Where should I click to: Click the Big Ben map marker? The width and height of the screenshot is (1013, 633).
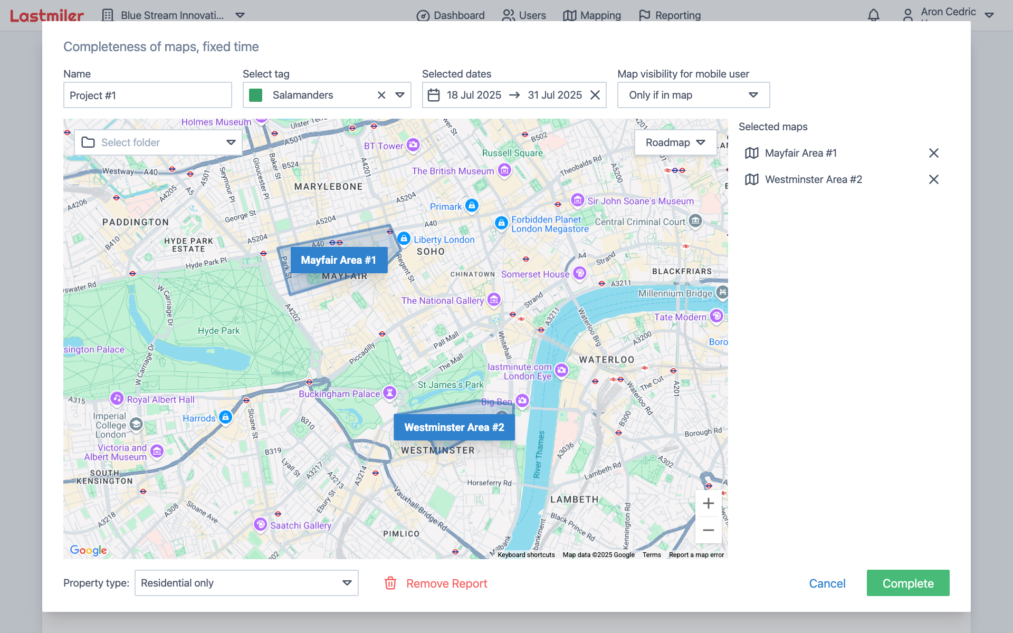(522, 400)
